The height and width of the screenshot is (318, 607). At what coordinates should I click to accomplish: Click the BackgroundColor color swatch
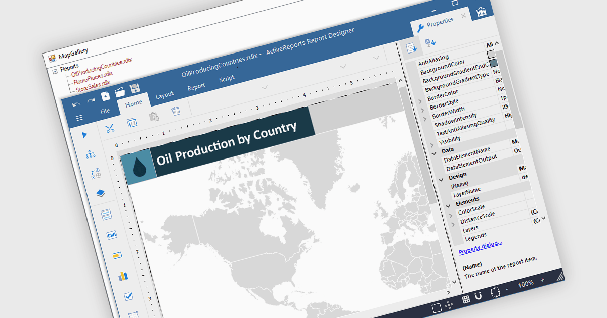coord(490,55)
